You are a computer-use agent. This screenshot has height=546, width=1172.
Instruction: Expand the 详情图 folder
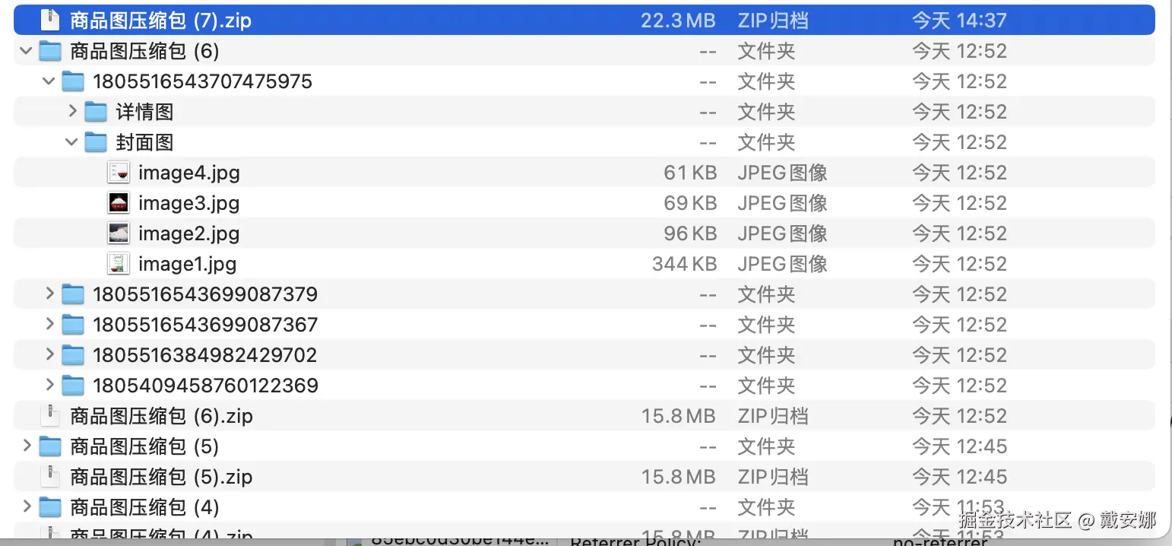73,111
